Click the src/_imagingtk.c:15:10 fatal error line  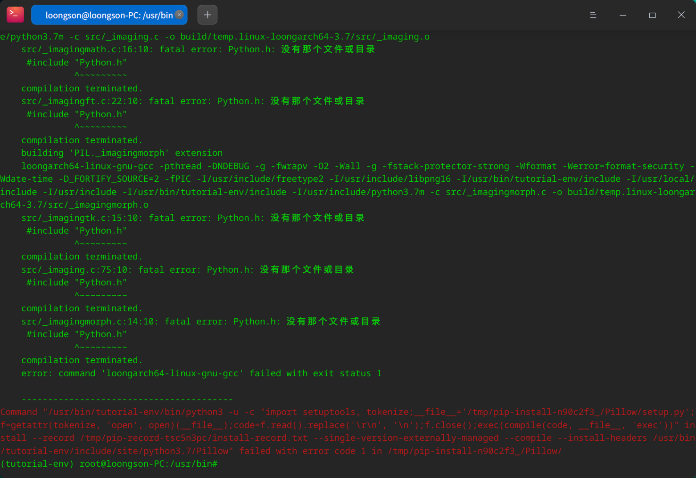click(x=192, y=218)
